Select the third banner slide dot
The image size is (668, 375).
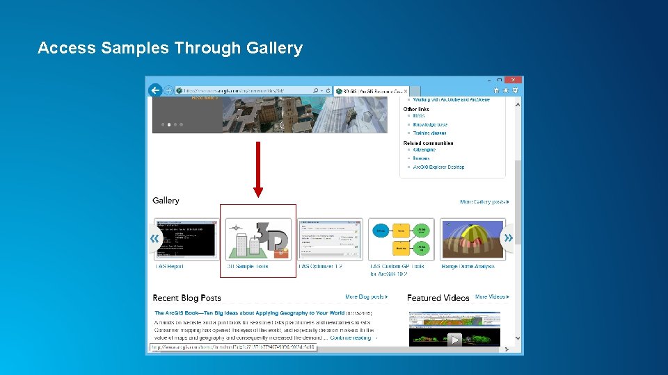(x=175, y=124)
